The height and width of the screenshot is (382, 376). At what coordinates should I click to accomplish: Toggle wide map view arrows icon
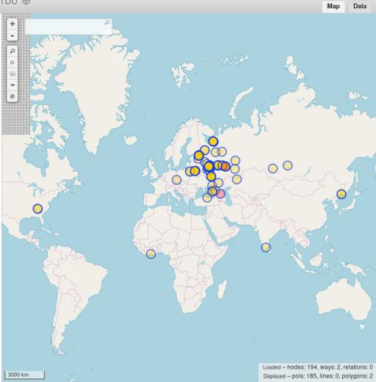(x=12, y=85)
